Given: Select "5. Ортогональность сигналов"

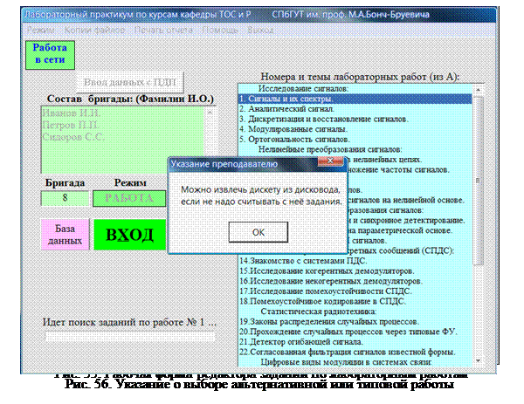Looking at the screenshot, I should tap(355, 140).
